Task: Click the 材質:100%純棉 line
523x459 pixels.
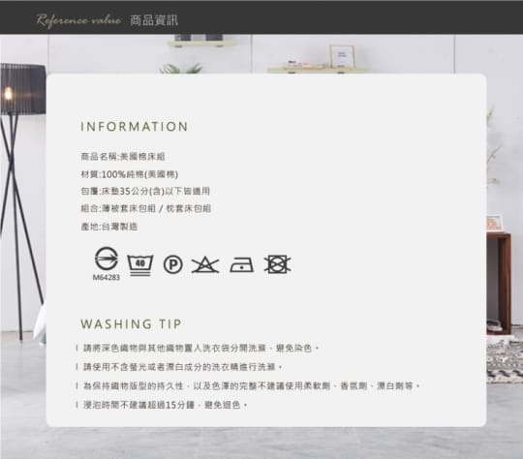Action: 130,174
